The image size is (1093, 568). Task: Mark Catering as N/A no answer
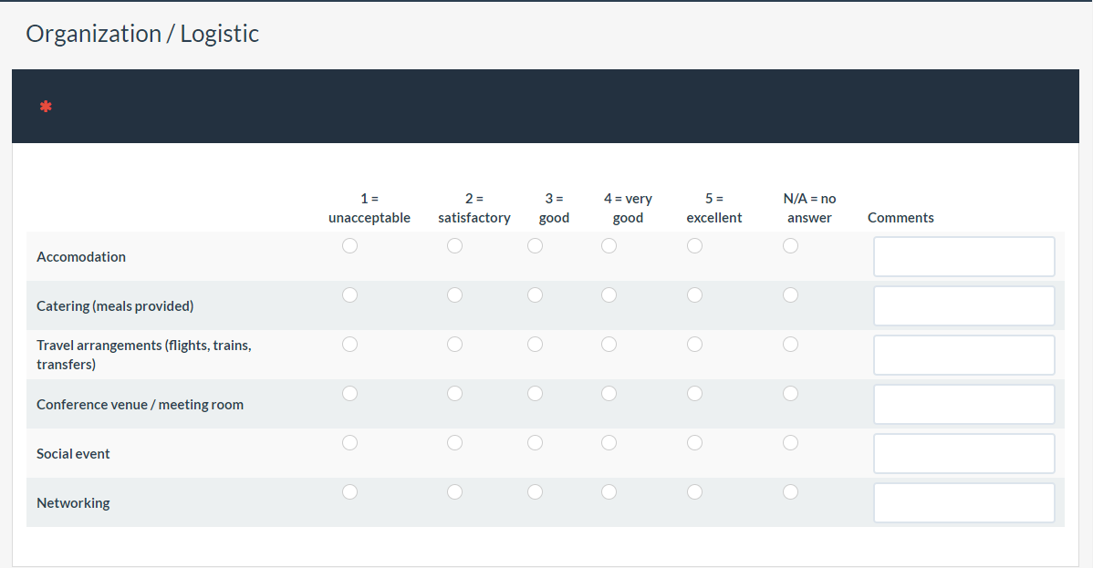(x=790, y=295)
